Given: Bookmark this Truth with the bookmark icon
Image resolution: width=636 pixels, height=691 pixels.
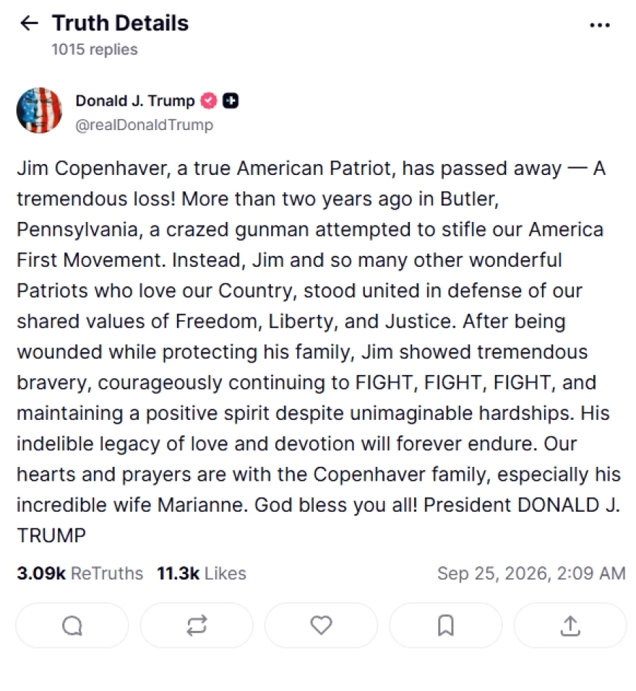Looking at the screenshot, I should click(x=446, y=625).
